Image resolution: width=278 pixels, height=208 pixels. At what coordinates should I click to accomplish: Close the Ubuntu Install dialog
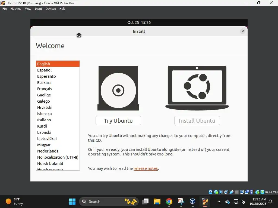[243, 31]
